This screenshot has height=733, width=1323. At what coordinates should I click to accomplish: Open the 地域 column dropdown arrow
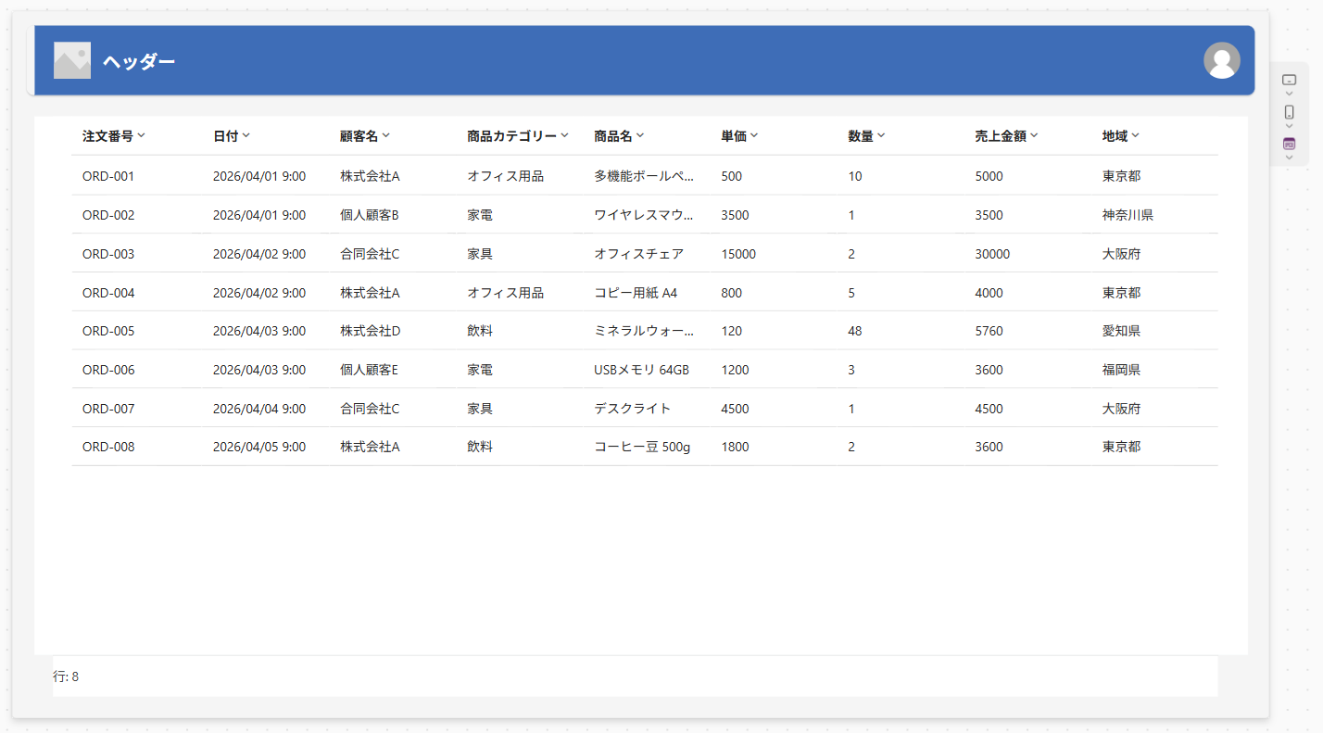pos(1135,135)
